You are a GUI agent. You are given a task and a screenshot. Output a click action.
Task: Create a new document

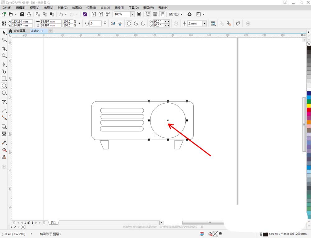point(4,14)
